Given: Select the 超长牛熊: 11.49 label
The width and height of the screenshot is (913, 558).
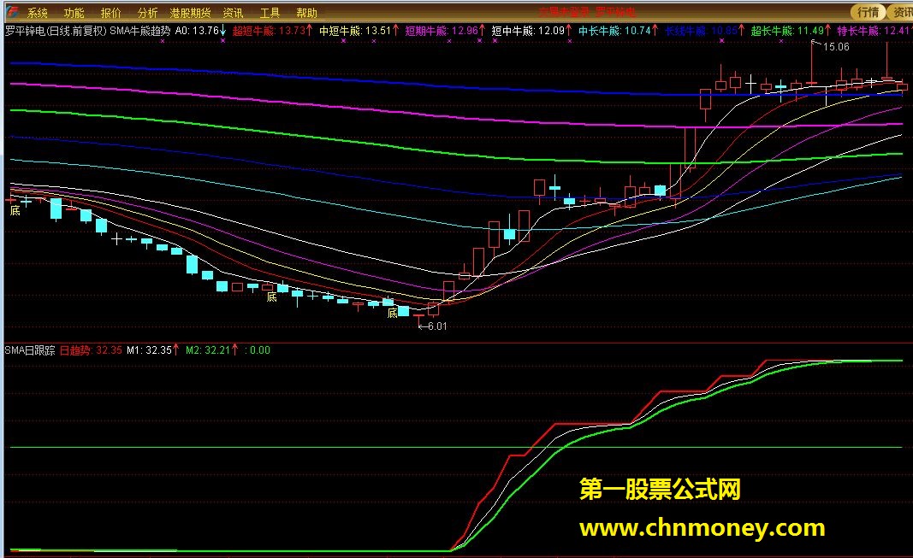Looking at the screenshot, I should [x=791, y=31].
